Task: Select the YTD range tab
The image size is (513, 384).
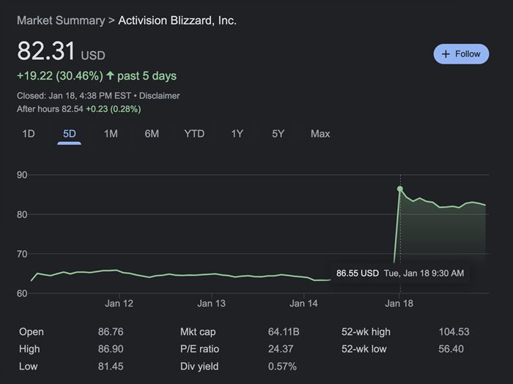Action: [x=194, y=134]
